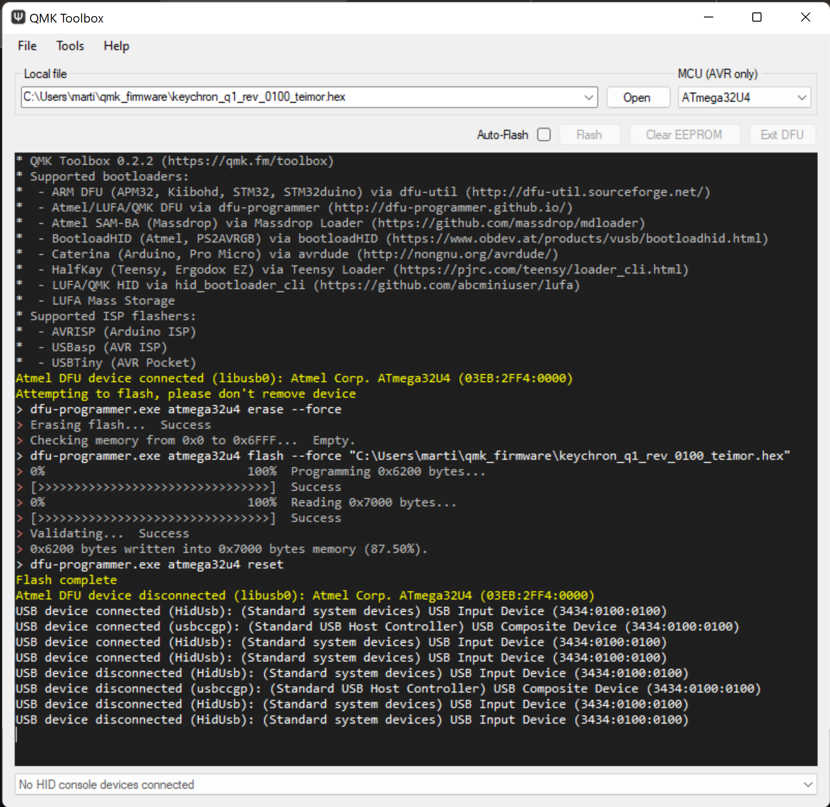Click the 'Validating... Success' log line
Screen dimensions: 830x807
103,533
